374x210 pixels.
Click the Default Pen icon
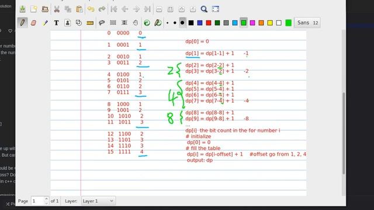158,23
